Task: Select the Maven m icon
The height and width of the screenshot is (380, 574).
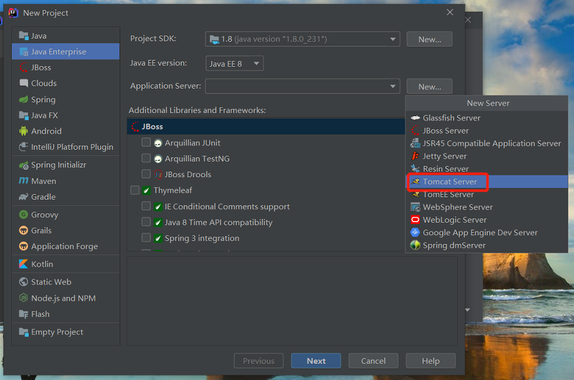Action: [x=24, y=181]
